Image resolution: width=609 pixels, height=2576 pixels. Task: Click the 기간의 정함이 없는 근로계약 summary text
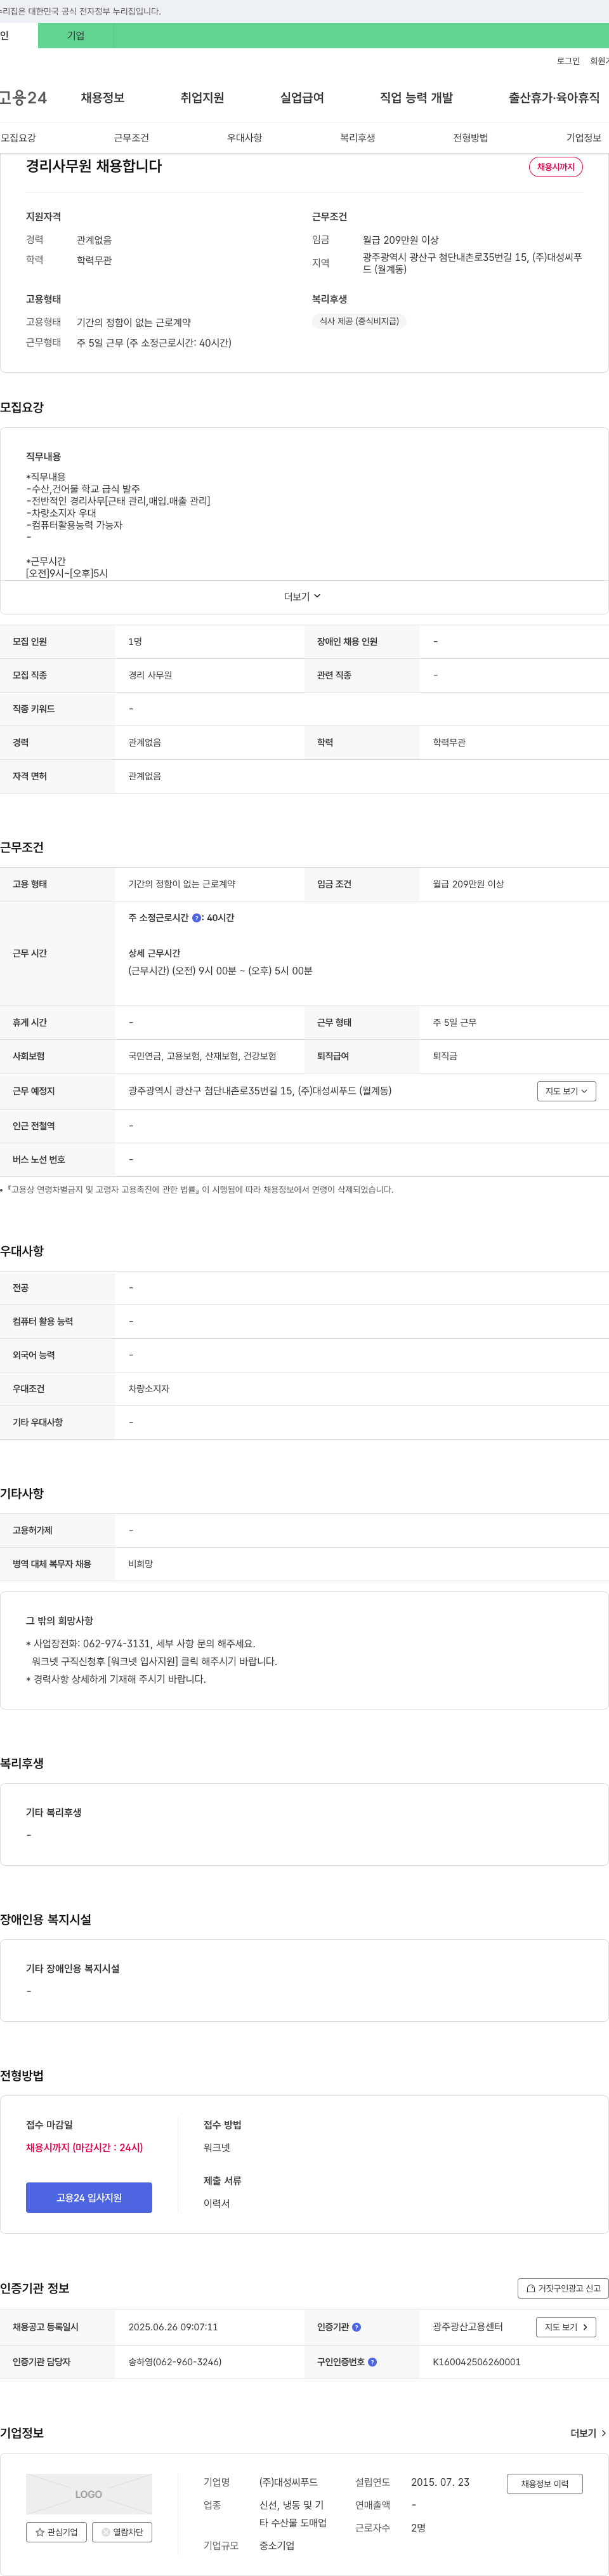134,322
